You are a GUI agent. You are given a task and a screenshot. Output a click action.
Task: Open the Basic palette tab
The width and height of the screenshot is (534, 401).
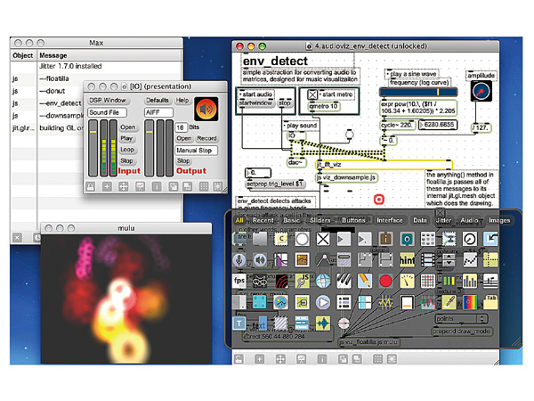292,220
